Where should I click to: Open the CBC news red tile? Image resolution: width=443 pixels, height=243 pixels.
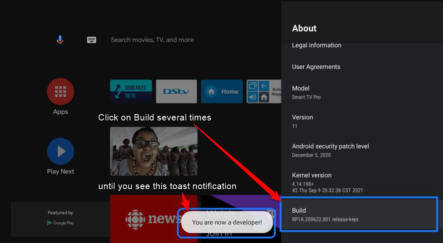(154, 219)
